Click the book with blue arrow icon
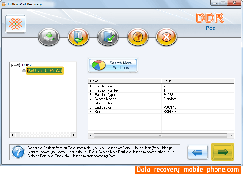Image resolution: width=243 pixels, height=174 pixels. [x=78, y=37]
